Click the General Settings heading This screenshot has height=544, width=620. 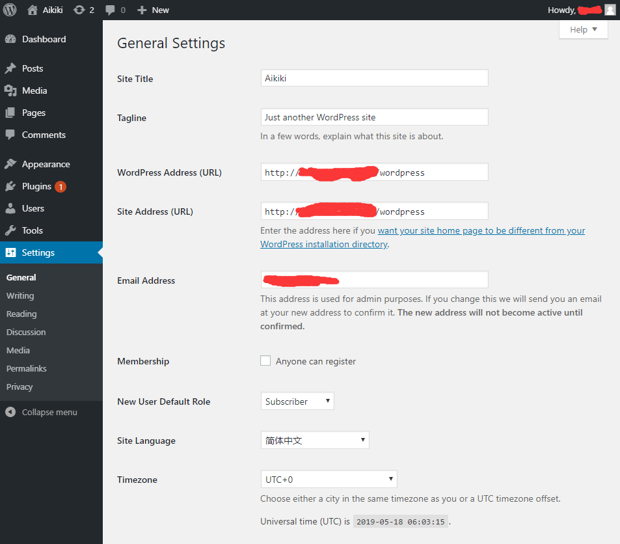coord(171,43)
